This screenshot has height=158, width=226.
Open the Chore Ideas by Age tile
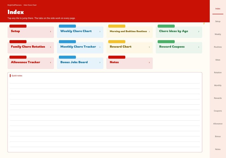[179, 32]
